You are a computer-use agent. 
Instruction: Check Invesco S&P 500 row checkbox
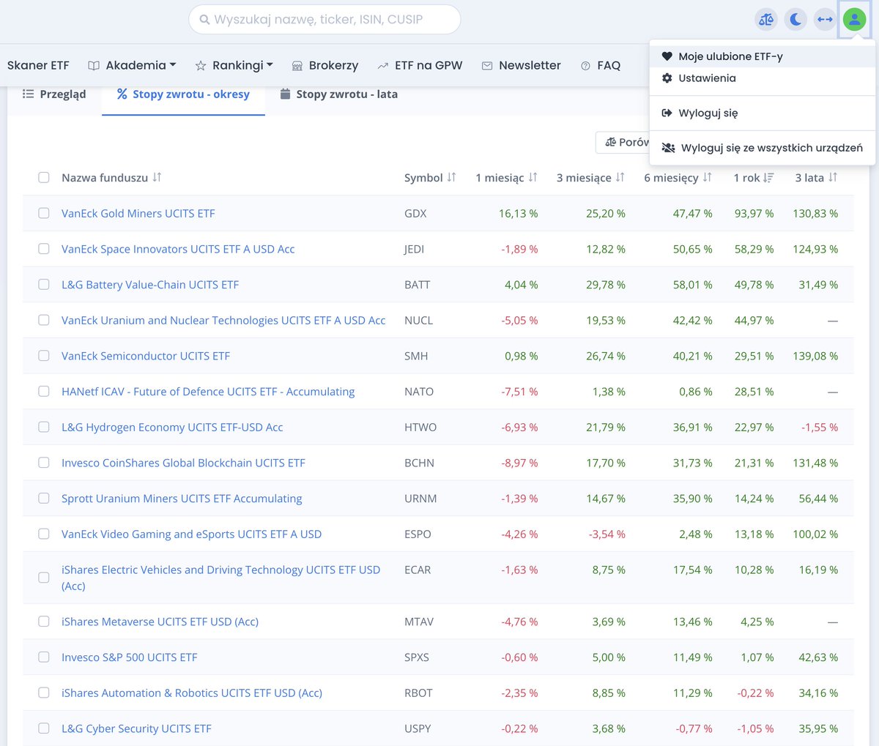click(x=44, y=657)
